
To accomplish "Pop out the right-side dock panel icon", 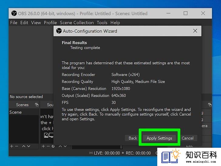I will (x=210, y=105).
